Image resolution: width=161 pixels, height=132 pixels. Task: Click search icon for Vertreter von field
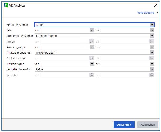coord(92,75)
